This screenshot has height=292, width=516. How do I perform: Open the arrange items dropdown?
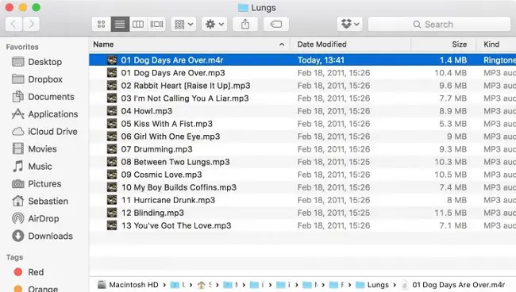(183, 24)
